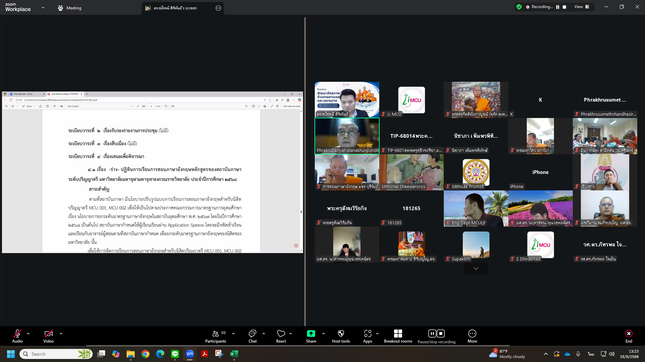Image resolution: width=645 pixels, height=362 pixels.
Task: Select the Phrakrupariyatratanakhunpundit video thumbnail
Action: click(347, 136)
